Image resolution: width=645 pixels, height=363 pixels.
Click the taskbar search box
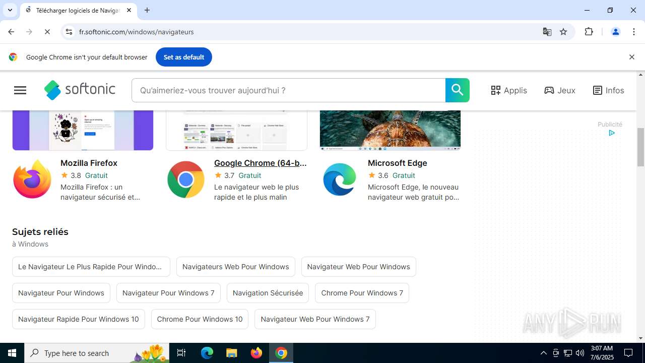pos(97,353)
